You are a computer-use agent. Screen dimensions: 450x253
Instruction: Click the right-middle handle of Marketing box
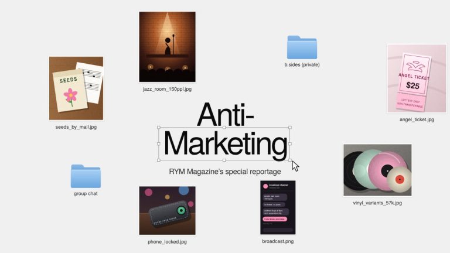290,143
